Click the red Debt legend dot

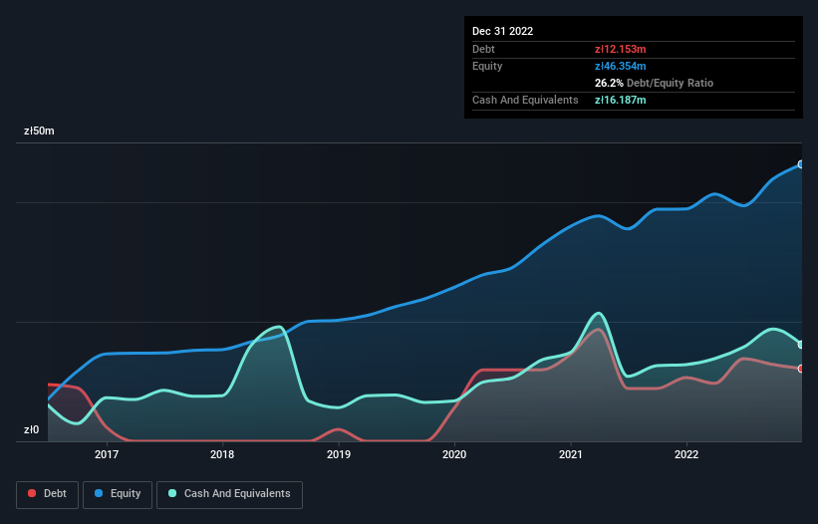point(32,493)
